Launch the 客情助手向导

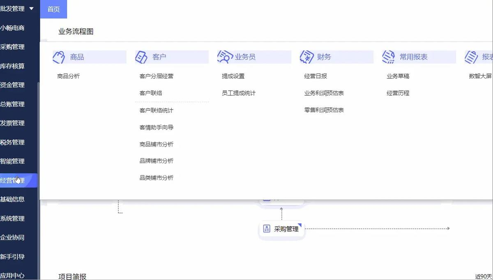coord(156,127)
